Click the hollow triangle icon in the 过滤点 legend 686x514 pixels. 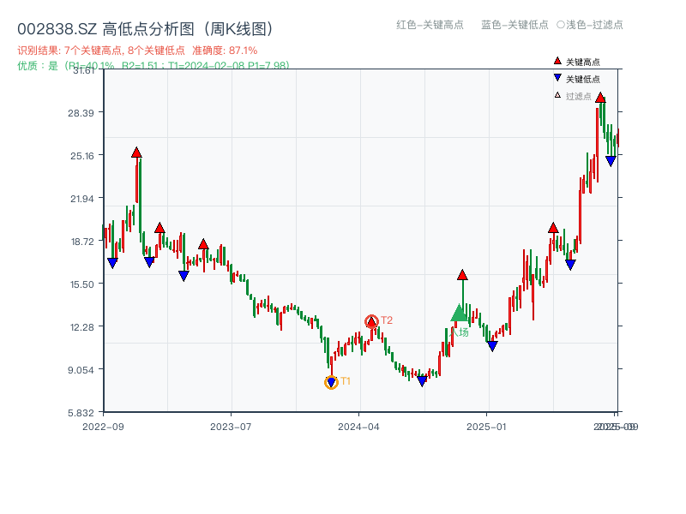pyautogui.click(x=557, y=95)
